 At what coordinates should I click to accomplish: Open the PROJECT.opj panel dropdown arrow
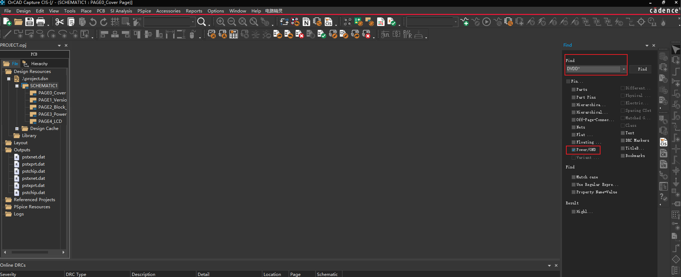tap(59, 46)
